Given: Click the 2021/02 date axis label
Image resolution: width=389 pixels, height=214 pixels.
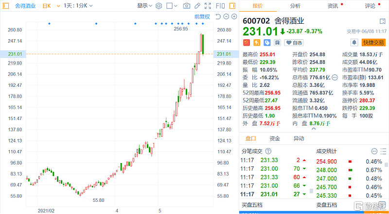Looking at the screenshot, I should (46, 211).
